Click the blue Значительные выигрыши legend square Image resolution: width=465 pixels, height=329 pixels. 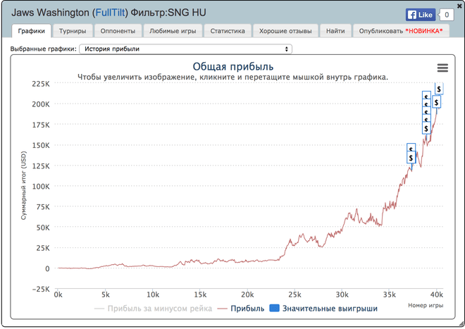274,309
